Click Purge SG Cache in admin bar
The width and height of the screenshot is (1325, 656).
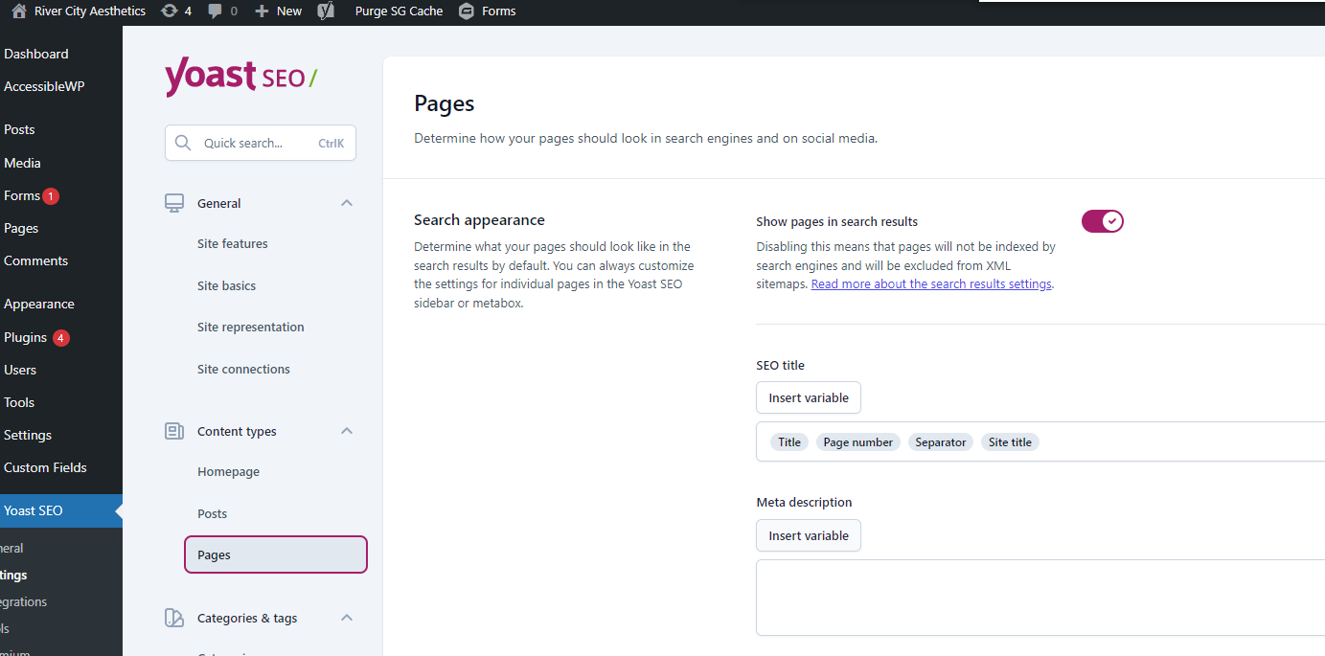pyautogui.click(x=399, y=11)
